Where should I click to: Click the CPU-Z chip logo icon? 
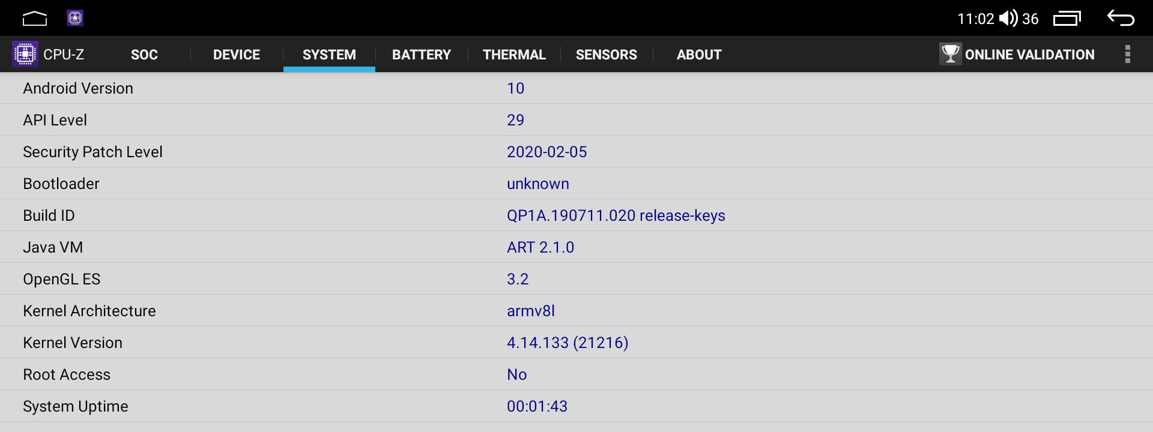pos(25,54)
